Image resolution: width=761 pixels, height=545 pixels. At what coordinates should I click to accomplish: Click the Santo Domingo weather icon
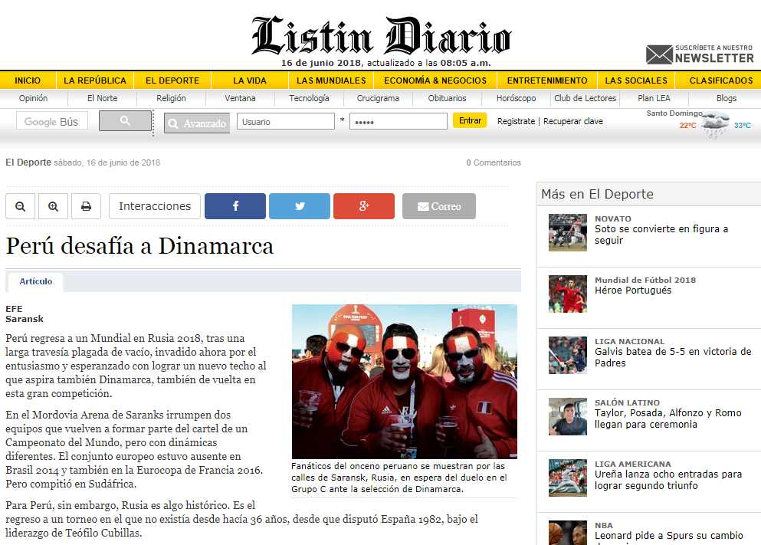715,124
